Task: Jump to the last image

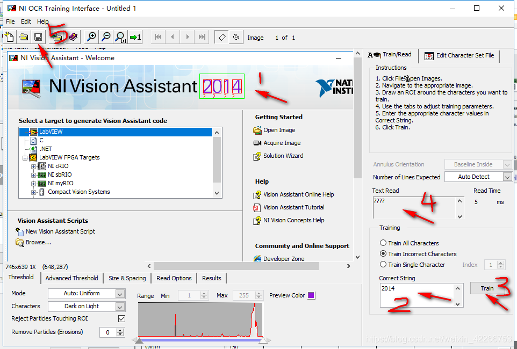Action: coord(202,37)
